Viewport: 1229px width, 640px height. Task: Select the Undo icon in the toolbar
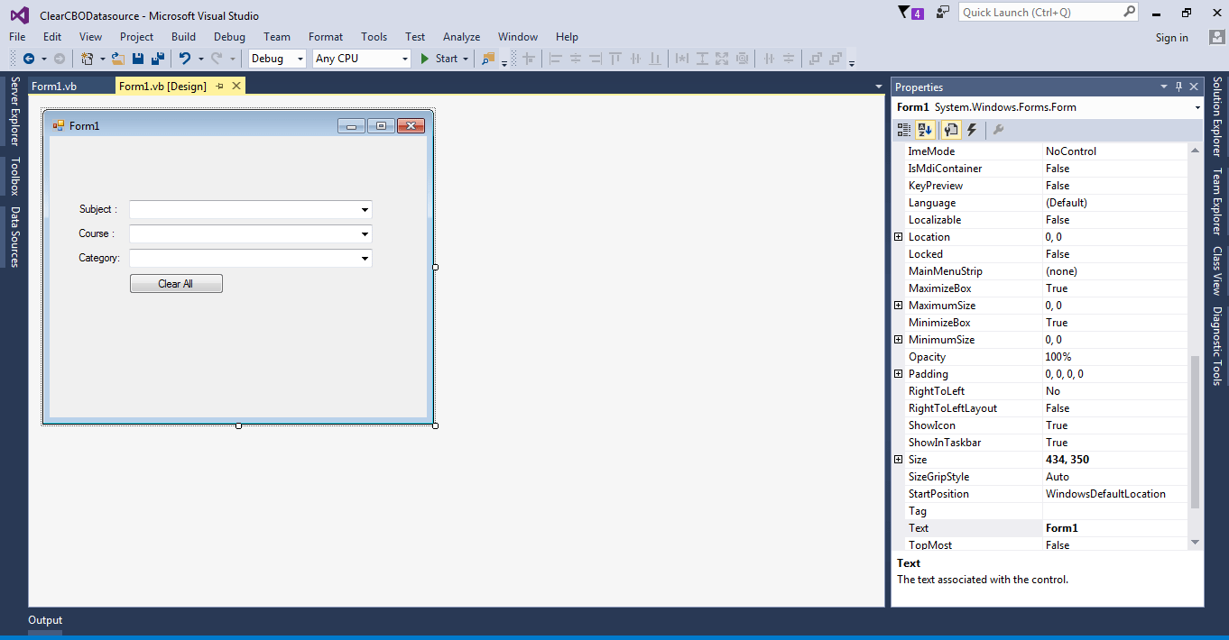[185, 58]
